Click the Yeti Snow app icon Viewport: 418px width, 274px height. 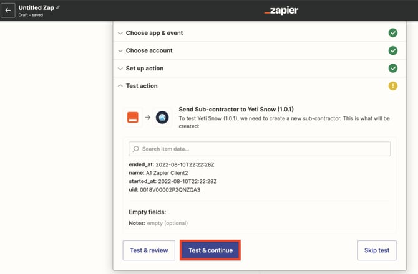point(162,116)
